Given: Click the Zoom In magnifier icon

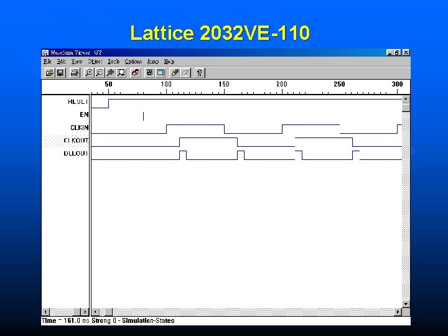Looking at the screenshot, I should (x=89, y=73).
